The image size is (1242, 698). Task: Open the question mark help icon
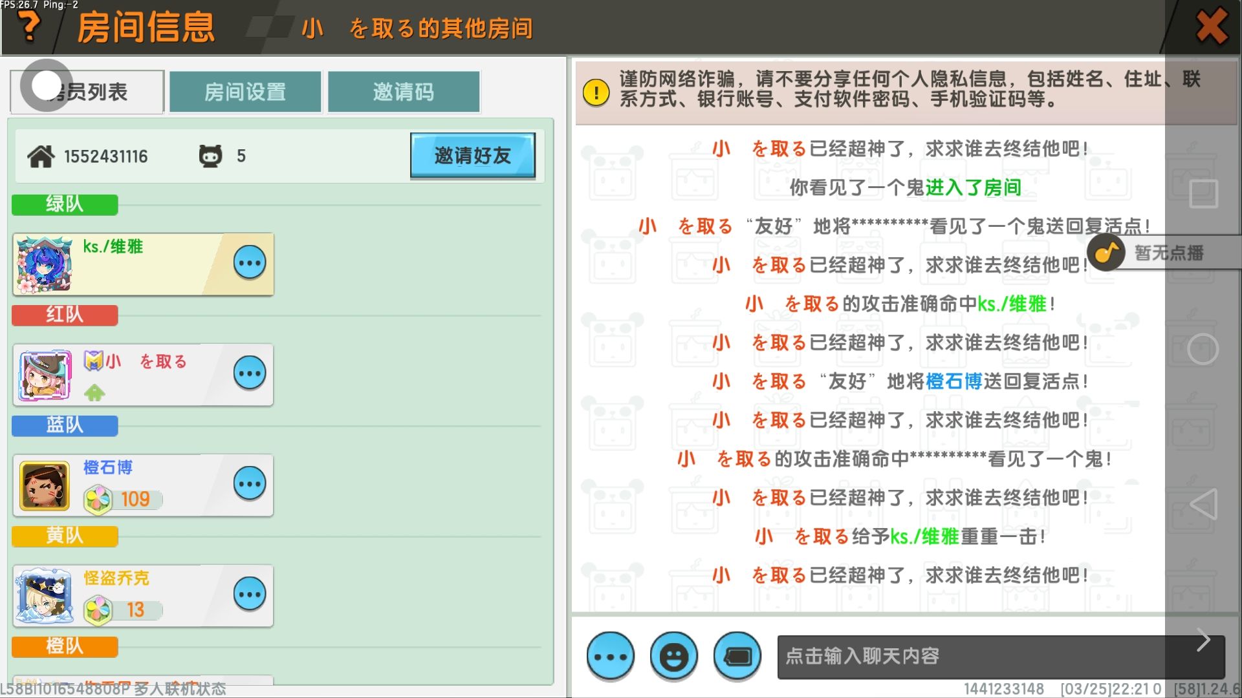tap(28, 27)
